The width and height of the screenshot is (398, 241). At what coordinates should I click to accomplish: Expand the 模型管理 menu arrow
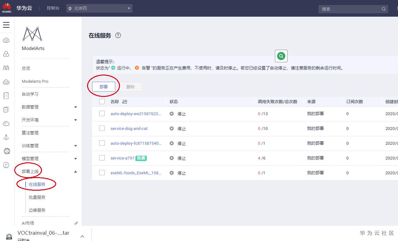coord(75,159)
